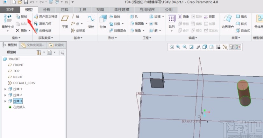Select the 旋转 (Revolve) tool
263x138 pixels.
(115, 17)
